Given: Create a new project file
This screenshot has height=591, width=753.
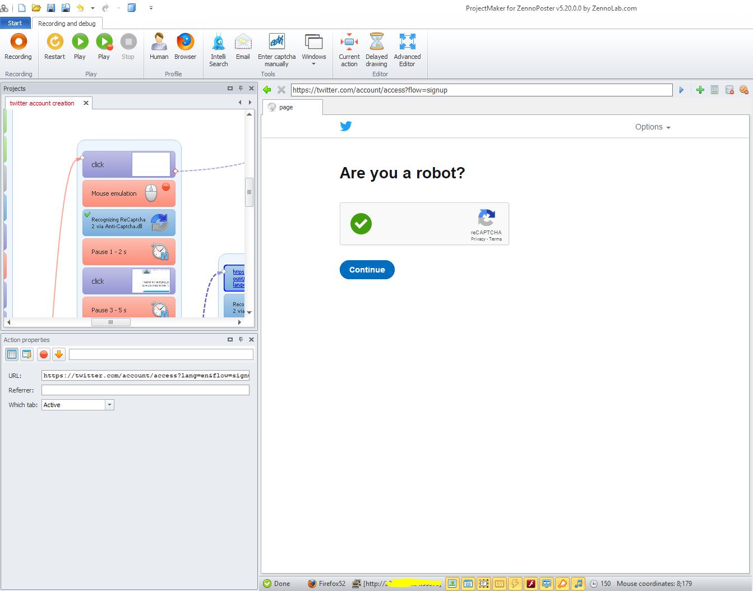Looking at the screenshot, I should (x=22, y=8).
